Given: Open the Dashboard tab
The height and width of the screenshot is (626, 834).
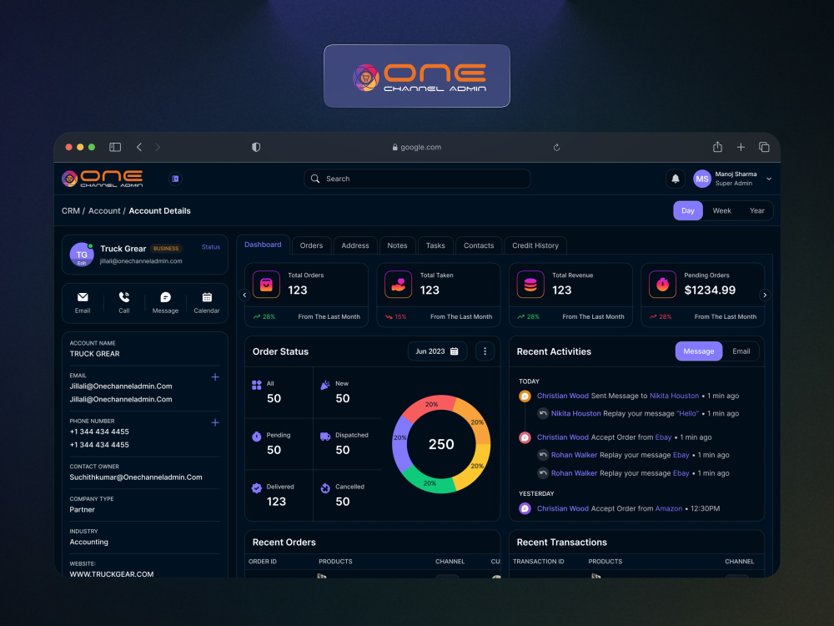Looking at the screenshot, I should [x=263, y=245].
